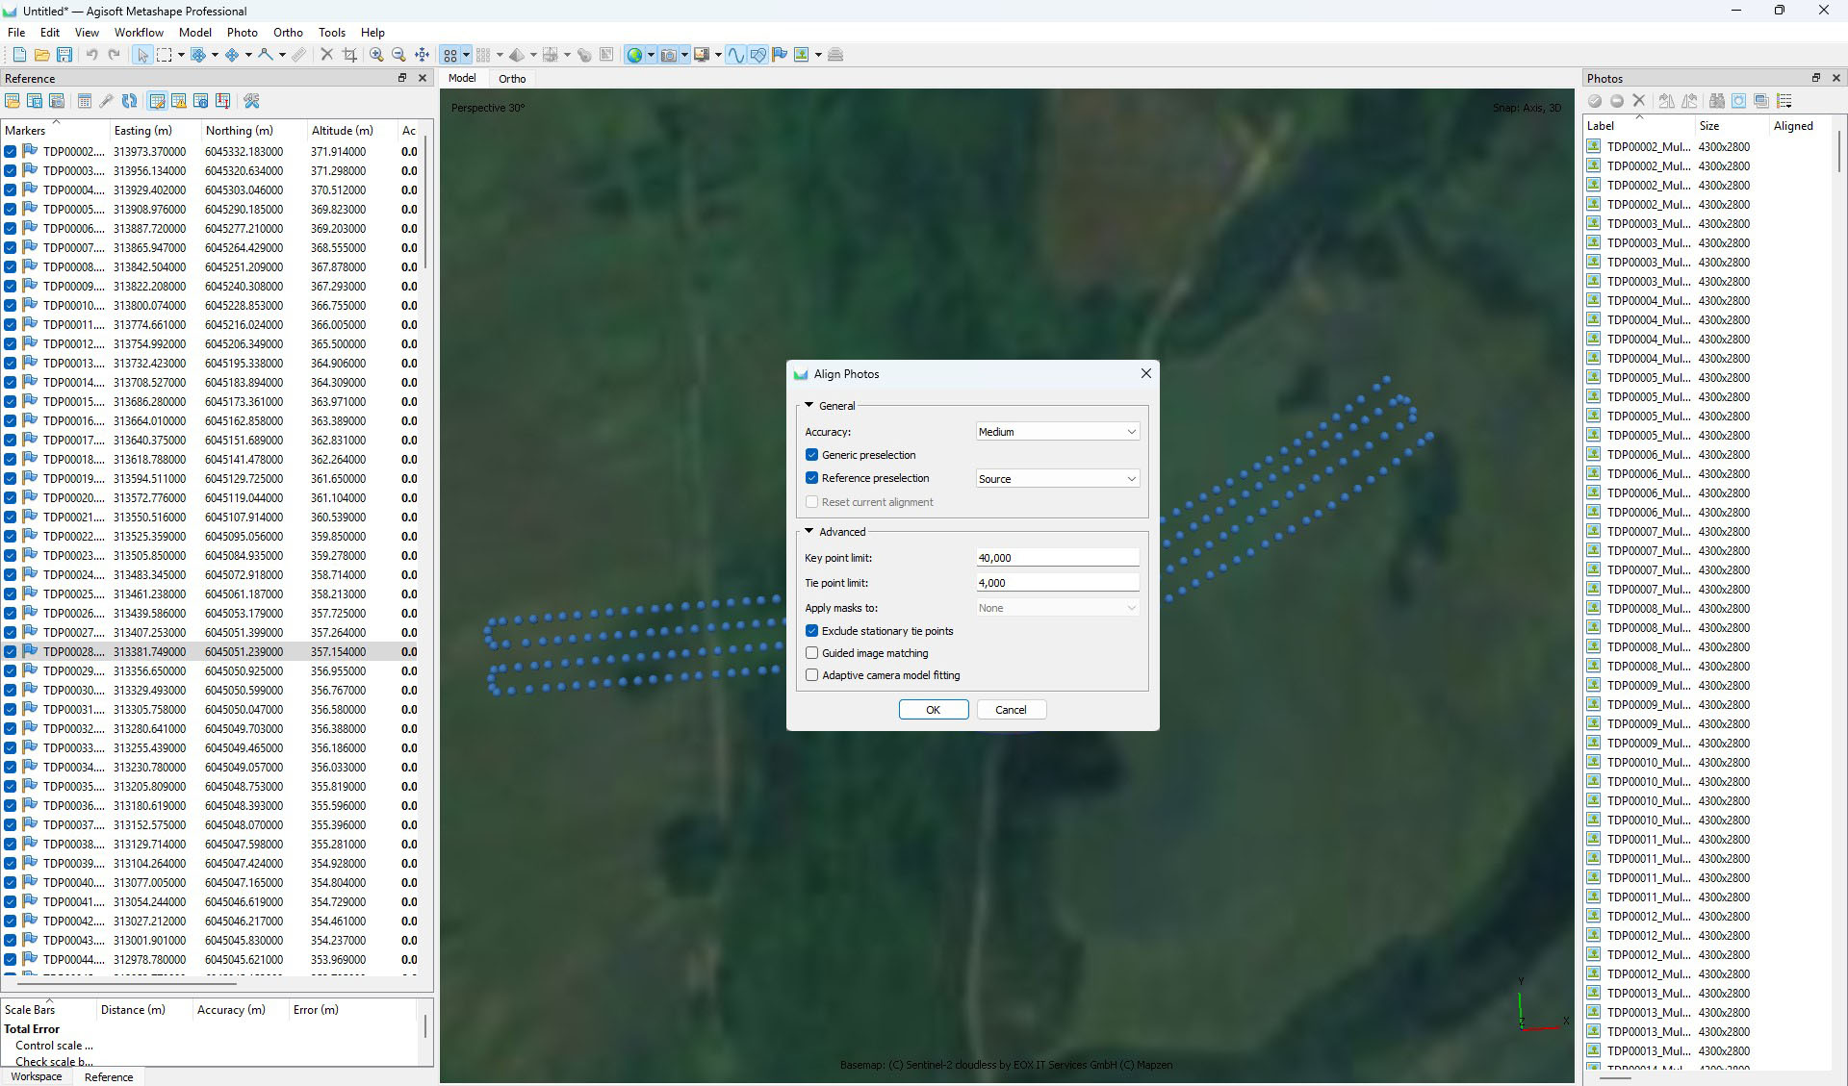Screen dimensions: 1848x1086
Task: Click the Zoom in magnifier icon
Action: (377, 55)
